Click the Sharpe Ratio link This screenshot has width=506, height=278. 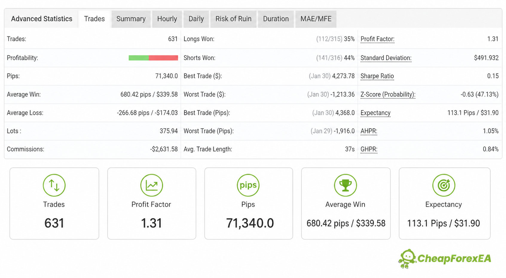pyautogui.click(x=377, y=76)
